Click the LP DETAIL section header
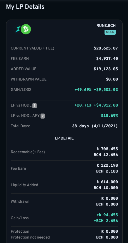This screenshot has width=128, height=243. tap(64, 138)
